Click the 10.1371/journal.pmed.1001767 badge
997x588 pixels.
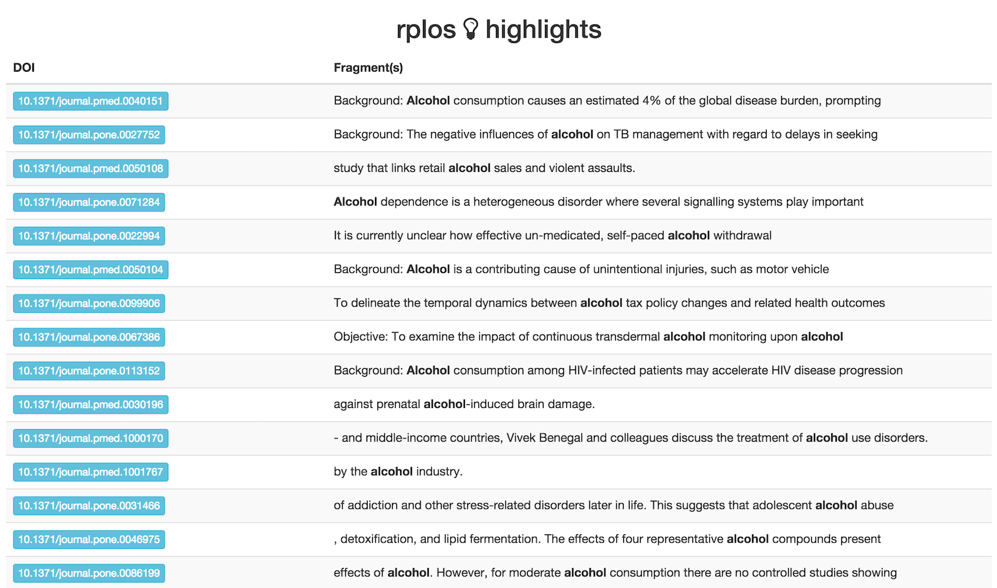90,472
